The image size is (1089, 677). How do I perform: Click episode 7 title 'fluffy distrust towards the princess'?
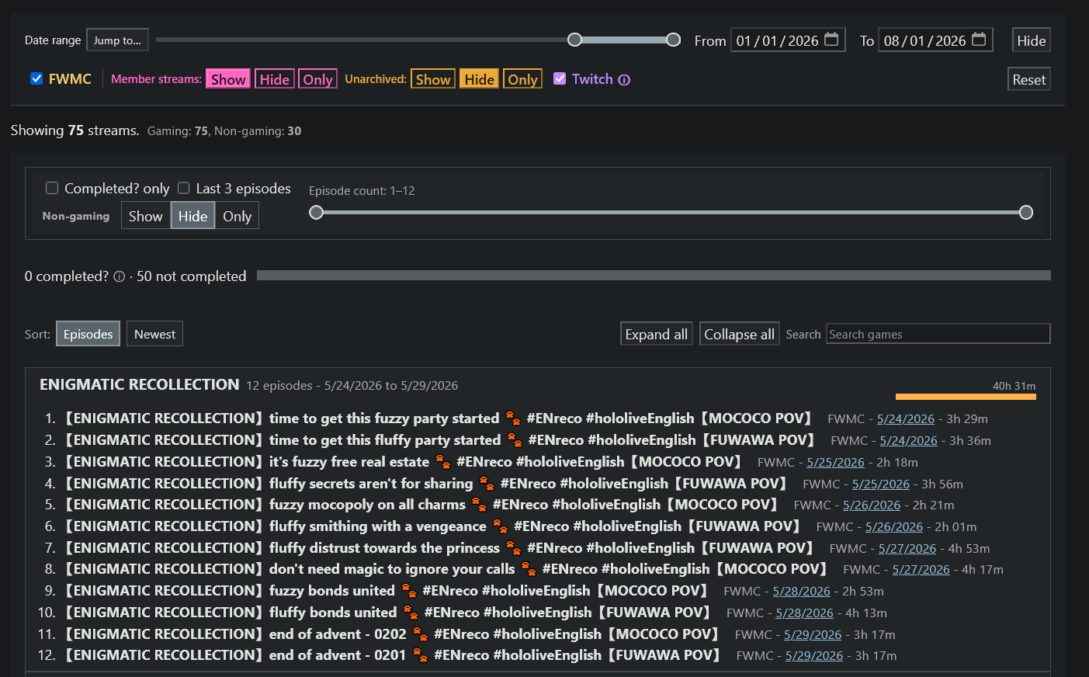pyautogui.click(x=439, y=548)
